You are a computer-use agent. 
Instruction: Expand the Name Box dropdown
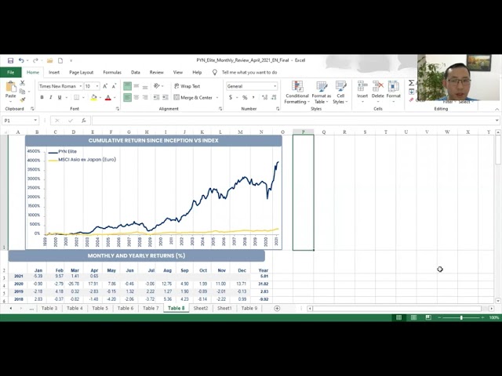[35, 121]
